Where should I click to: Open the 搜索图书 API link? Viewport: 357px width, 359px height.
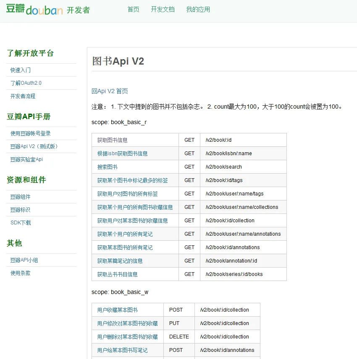point(107,167)
